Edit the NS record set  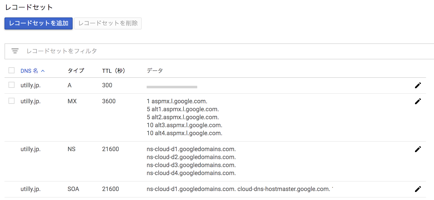coord(418,149)
